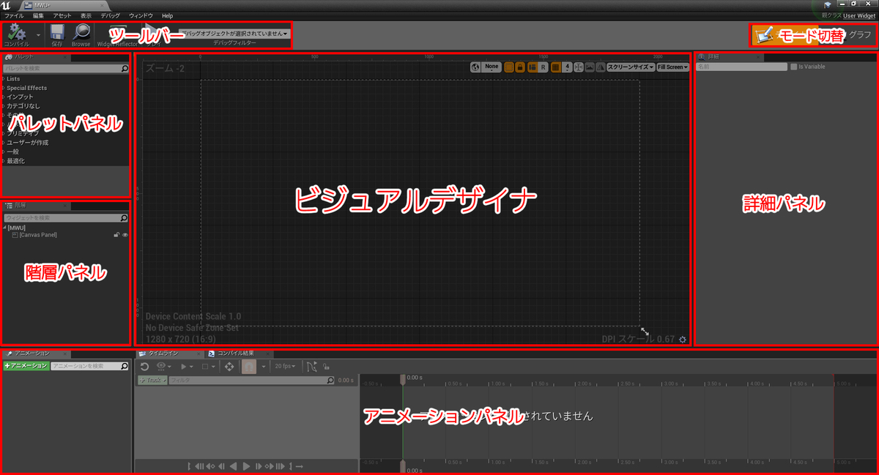Check the Is Variable checkbox in details panel
The image size is (879, 475).
[795, 66]
